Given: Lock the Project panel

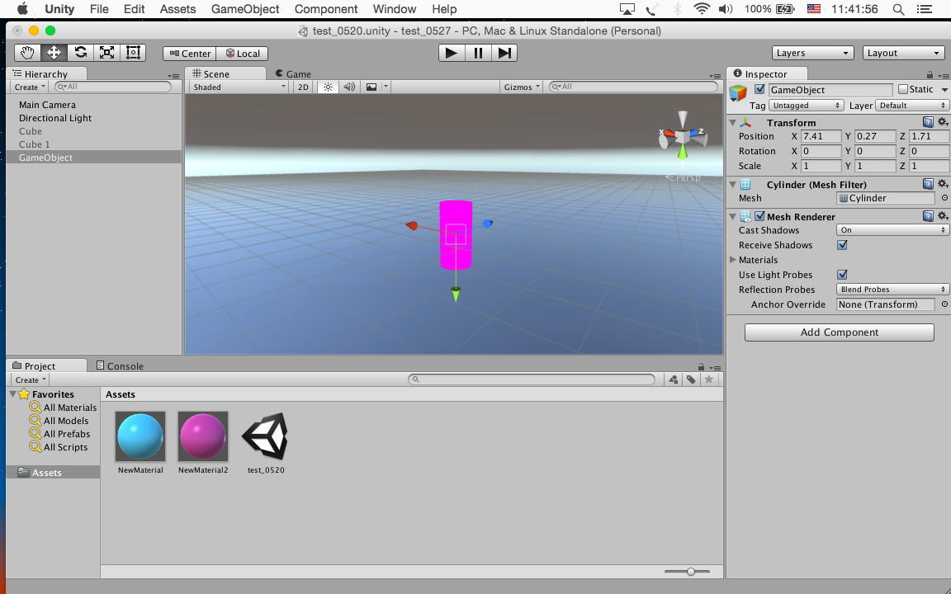Looking at the screenshot, I should click(701, 366).
